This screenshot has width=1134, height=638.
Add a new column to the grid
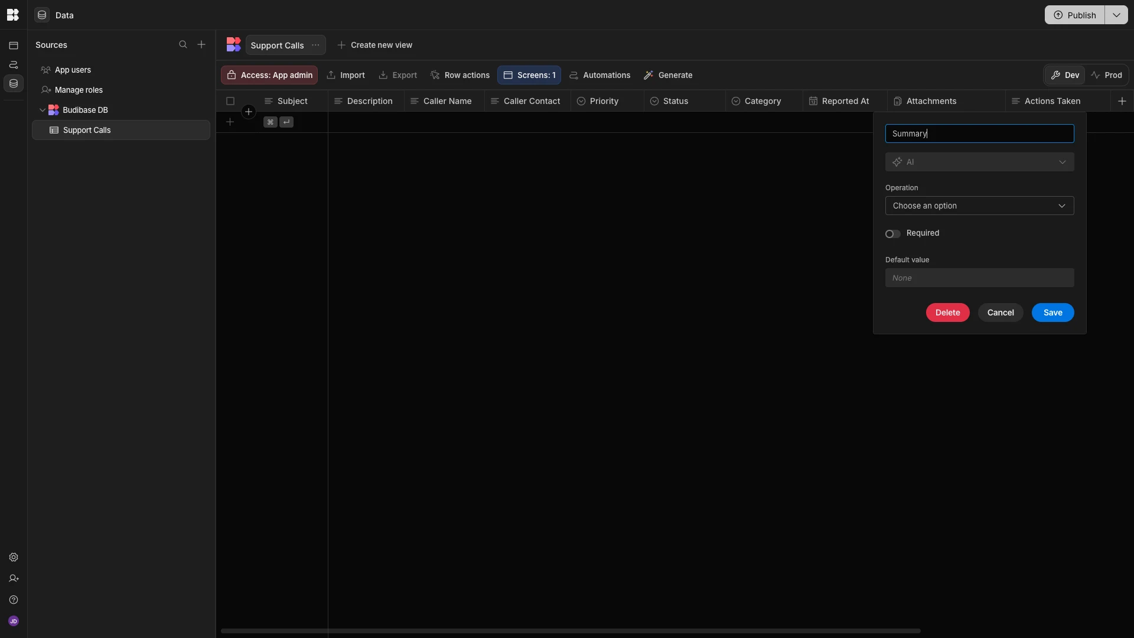pyautogui.click(x=1122, y=101)
